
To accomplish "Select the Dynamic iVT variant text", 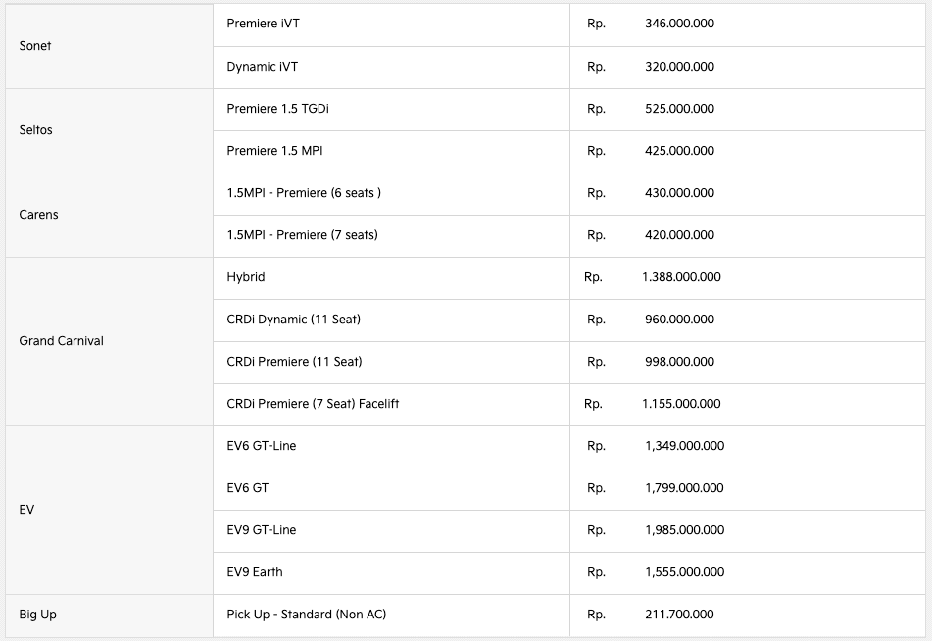I will coord(262,67).
